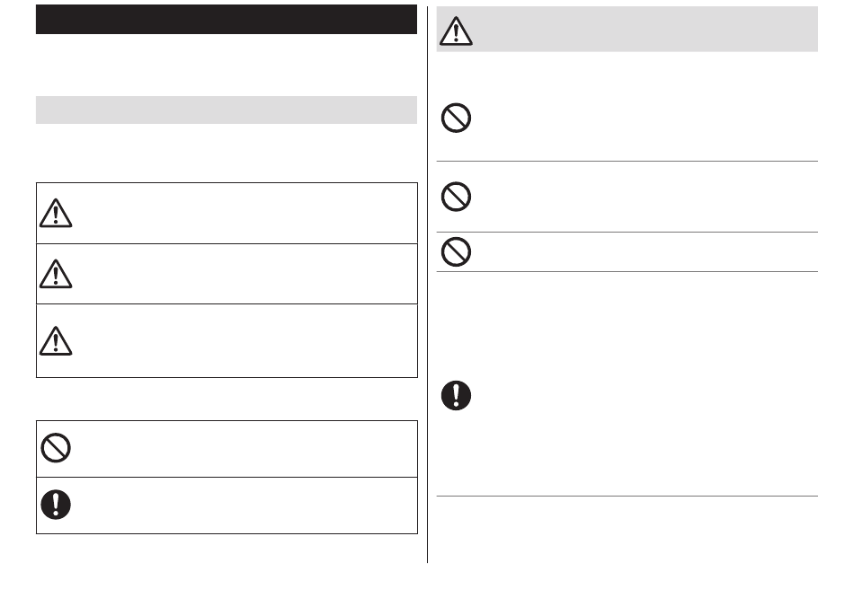Click the warning triangle in the gray header banner
The image size is (854, 589).
456,31
